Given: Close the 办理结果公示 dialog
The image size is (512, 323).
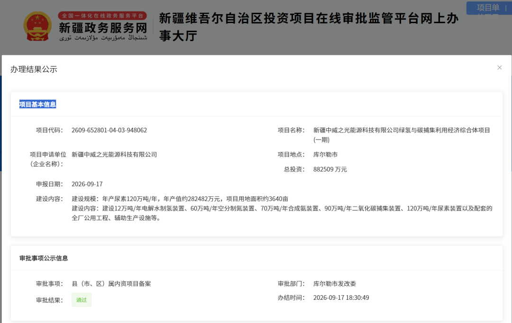Looking at the screenshot, I should point(499,68).
